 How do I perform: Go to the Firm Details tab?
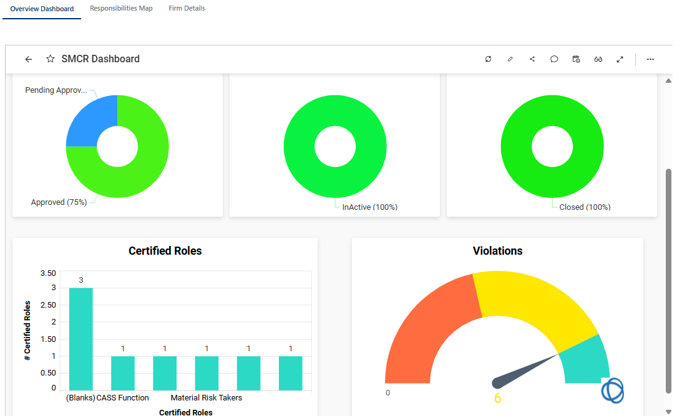[187, 9]
